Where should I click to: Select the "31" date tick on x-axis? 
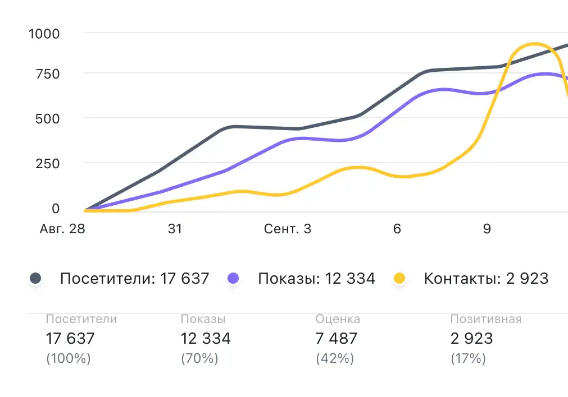point(175,229)
